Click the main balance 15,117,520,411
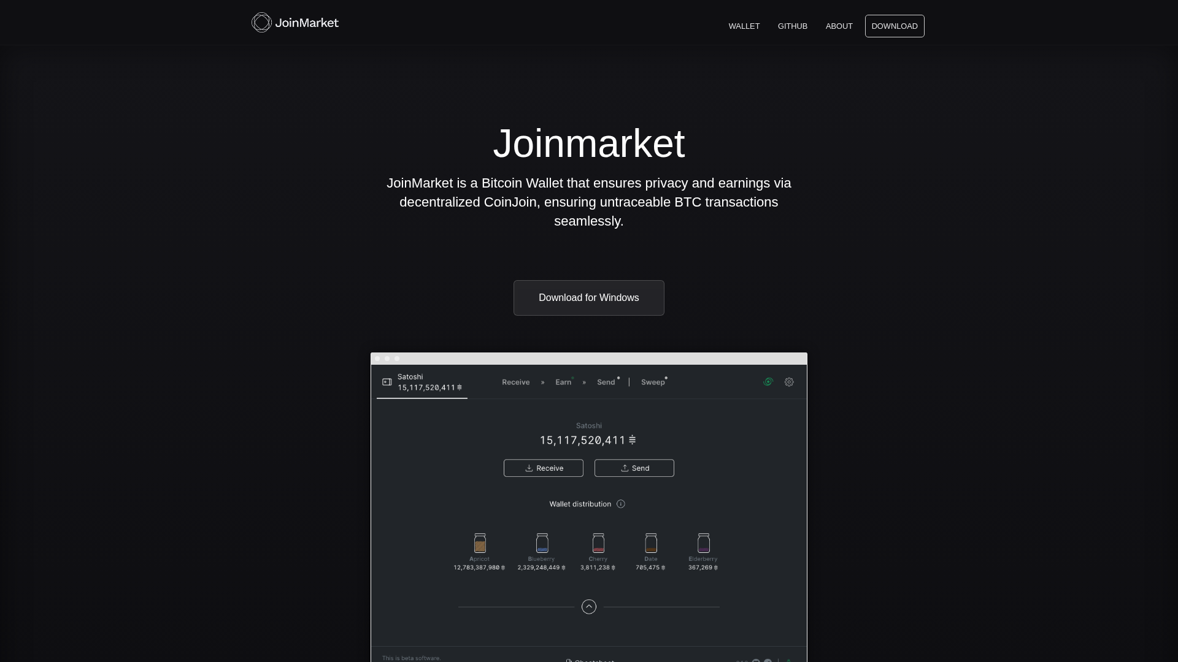 [x=587, y=440]
